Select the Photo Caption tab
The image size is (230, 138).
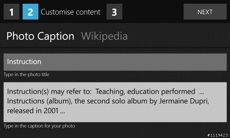(x=40, y=36)
